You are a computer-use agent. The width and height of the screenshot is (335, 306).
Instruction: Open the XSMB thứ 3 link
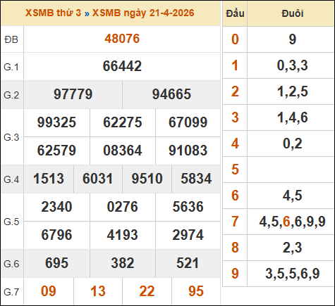[x=53, y=13]
